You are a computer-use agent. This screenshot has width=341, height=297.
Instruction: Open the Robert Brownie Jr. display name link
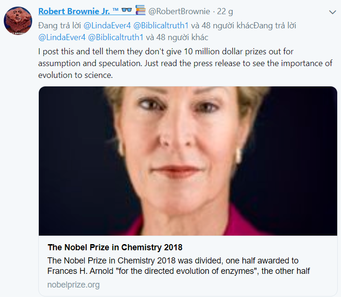click(x=73, y=11)
